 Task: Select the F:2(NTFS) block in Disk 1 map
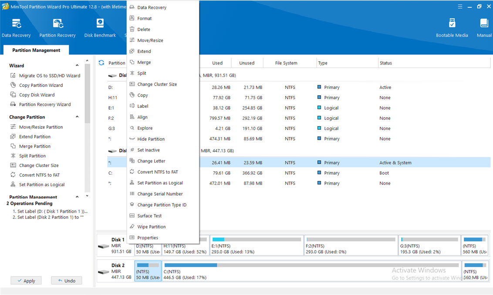point(351,245)
